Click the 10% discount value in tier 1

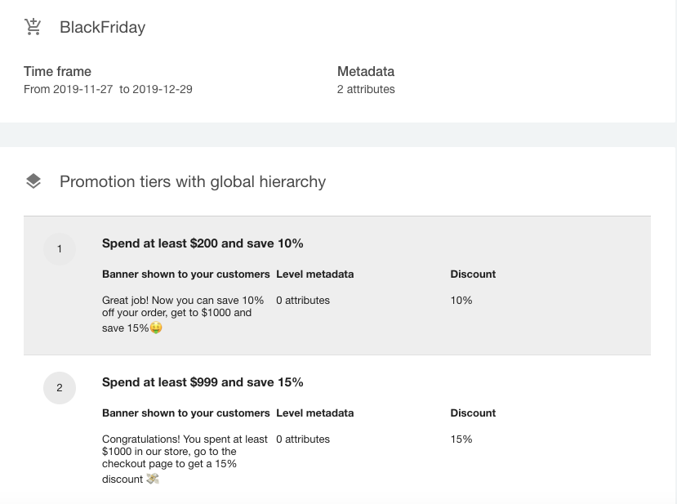pyautogui.click(x=461, y=301)
